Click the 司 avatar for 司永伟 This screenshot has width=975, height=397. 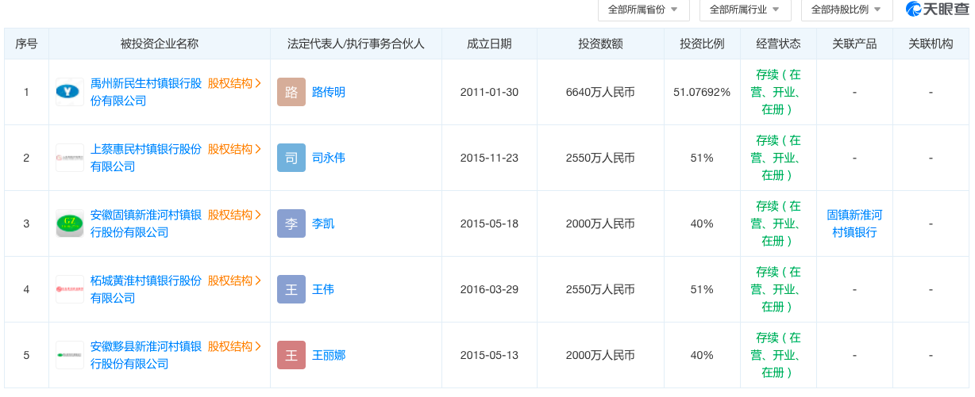coord(291,158)
